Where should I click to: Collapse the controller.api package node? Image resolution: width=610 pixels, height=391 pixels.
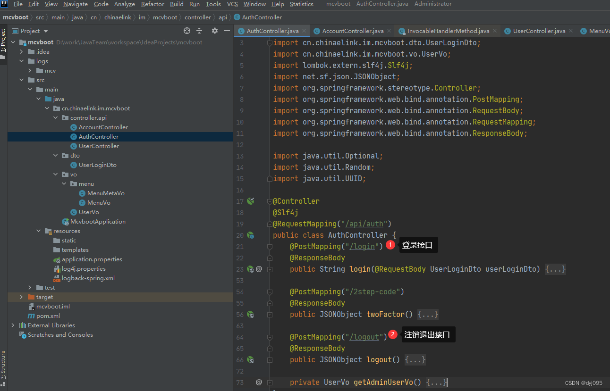(x=56, y=118)
